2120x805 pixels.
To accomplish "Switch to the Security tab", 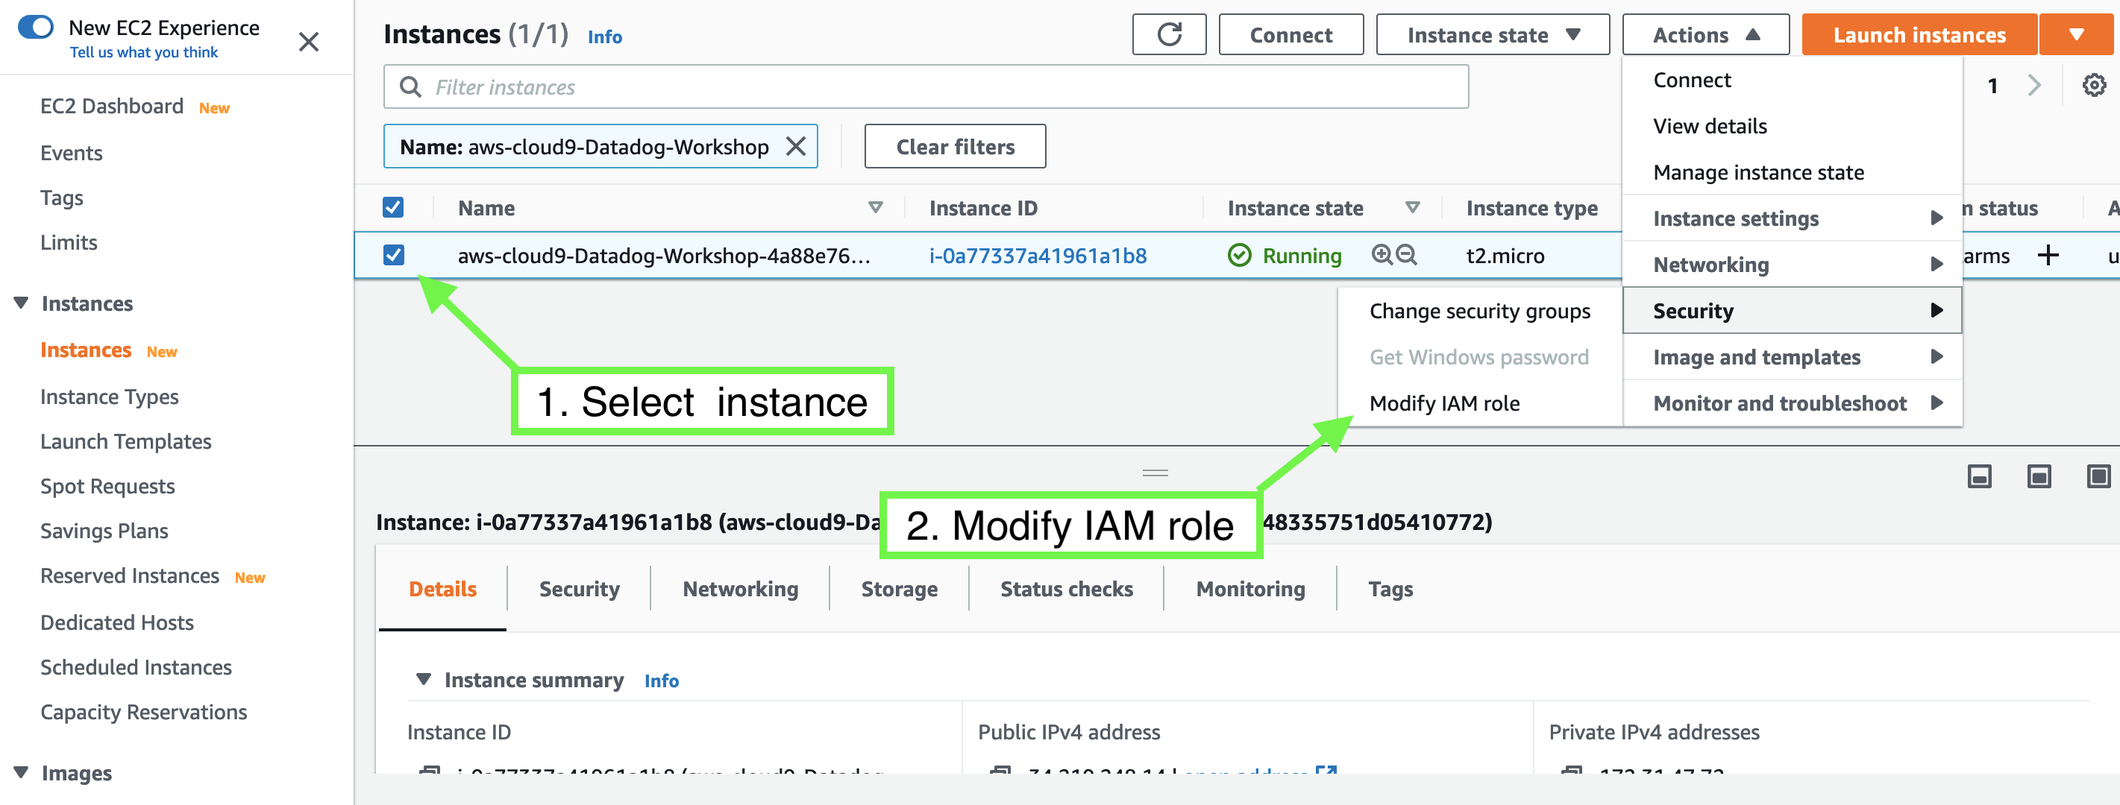I will tap(579, 589).
